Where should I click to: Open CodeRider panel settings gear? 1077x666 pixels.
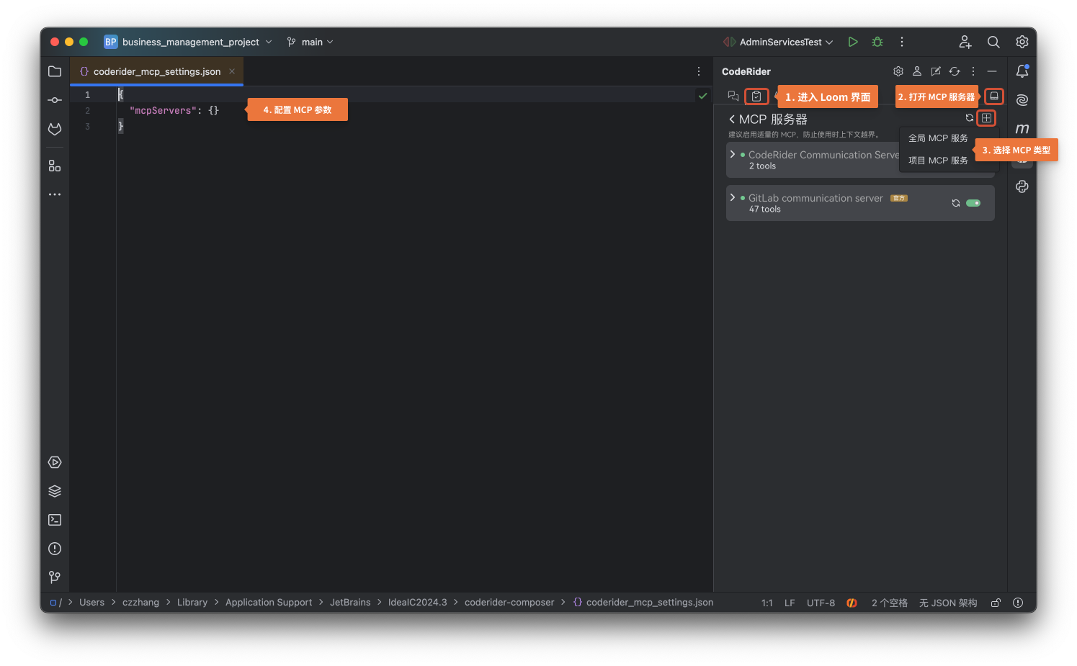(x=898, y=71)
